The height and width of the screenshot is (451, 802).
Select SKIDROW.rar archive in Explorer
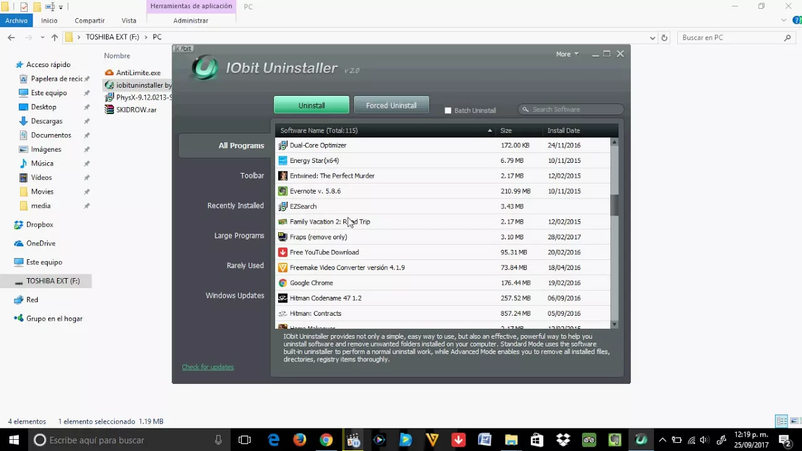[131, 110]
